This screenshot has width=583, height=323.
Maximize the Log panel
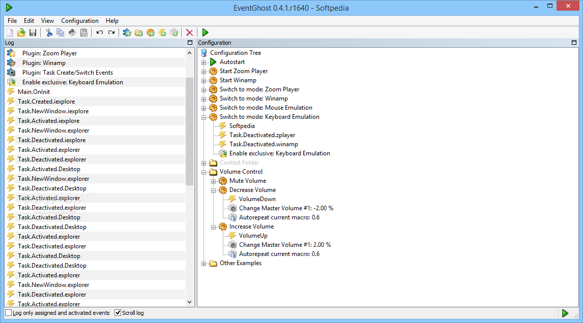(190, 43)
